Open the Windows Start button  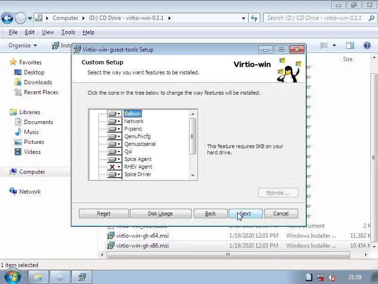12,277
